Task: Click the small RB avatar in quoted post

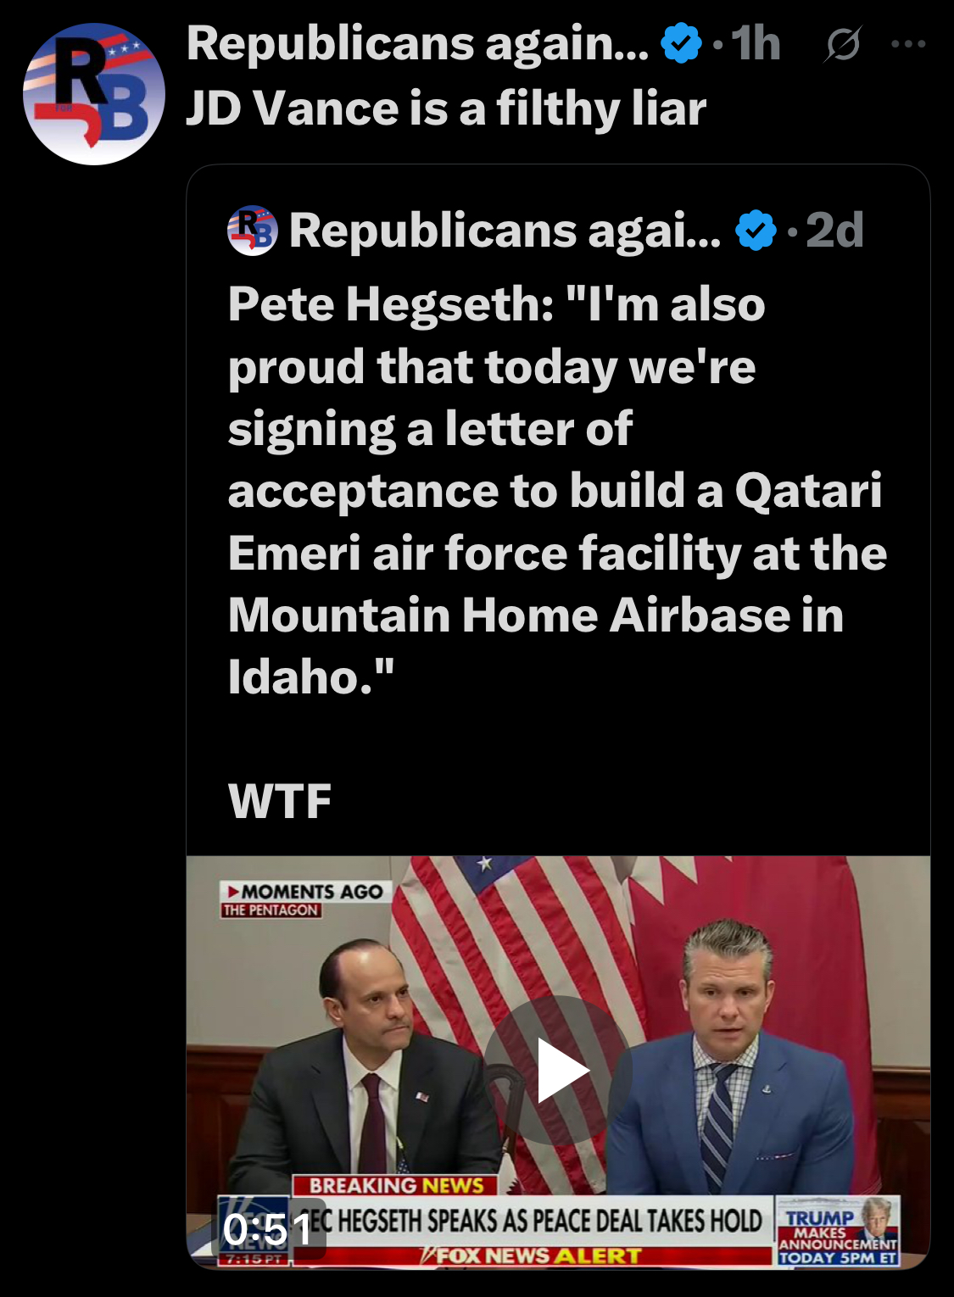Action: (x=252, y=231)
